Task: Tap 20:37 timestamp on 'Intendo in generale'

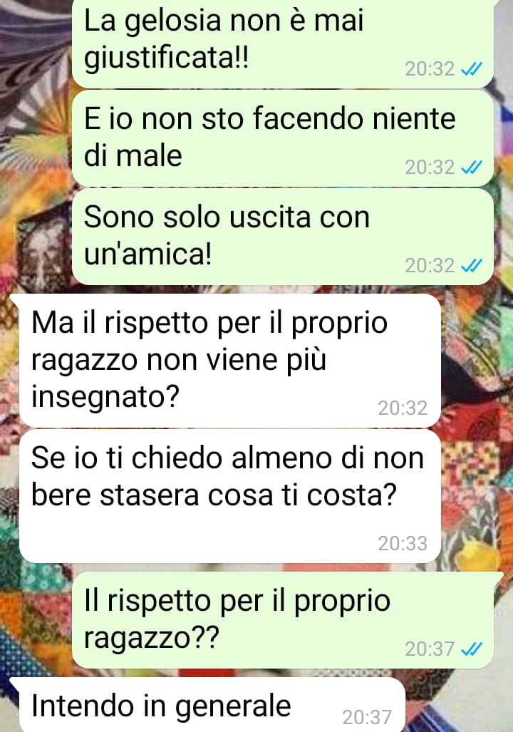Action: (x=367, y=717)
